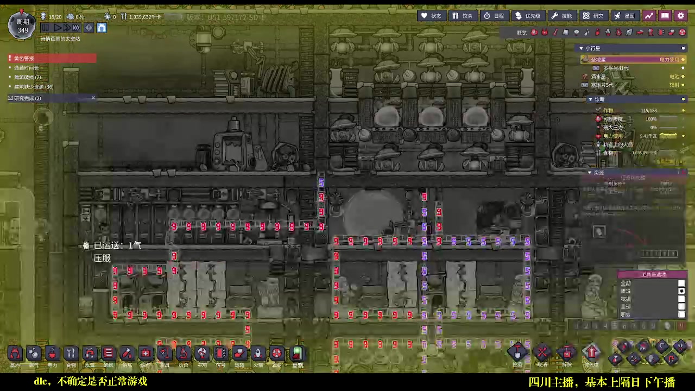Select the 拆除 deconstruct tool
The width and height of the screenshot is (695, 391).
[x=567, y=352]
